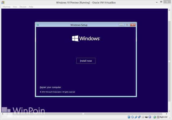Click the optical disc status icon
Screen dimensions: 172x120
(132, 117)
